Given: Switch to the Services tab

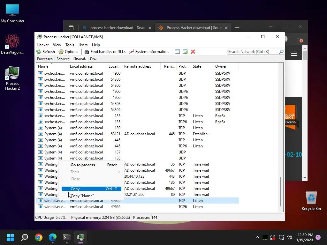Looking at the screenshot, I should pyautogui.click(x=63, y=59).
